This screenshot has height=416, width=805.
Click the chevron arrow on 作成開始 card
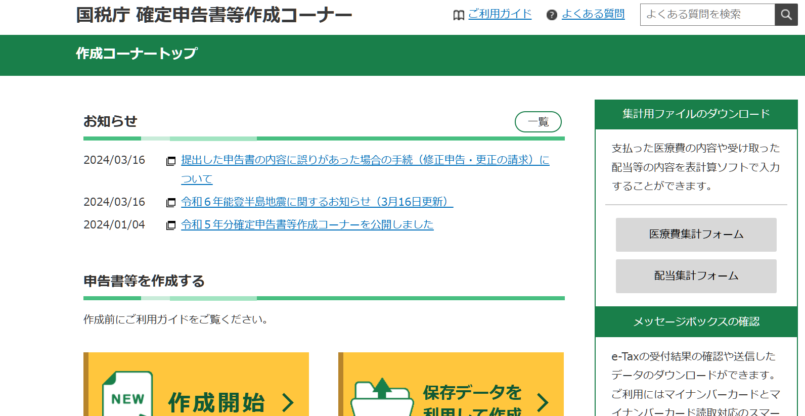pos(288,402)
